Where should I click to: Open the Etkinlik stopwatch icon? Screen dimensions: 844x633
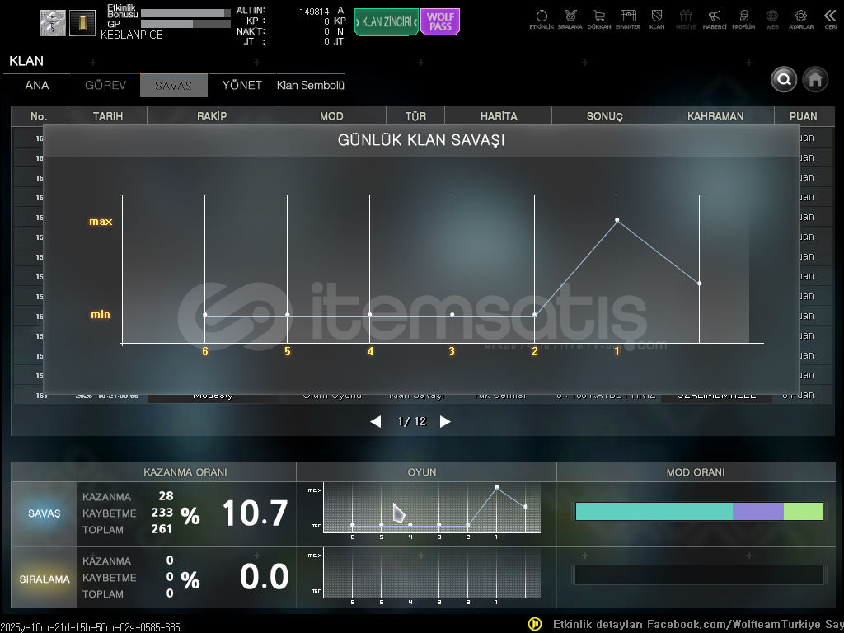point(542,17)
